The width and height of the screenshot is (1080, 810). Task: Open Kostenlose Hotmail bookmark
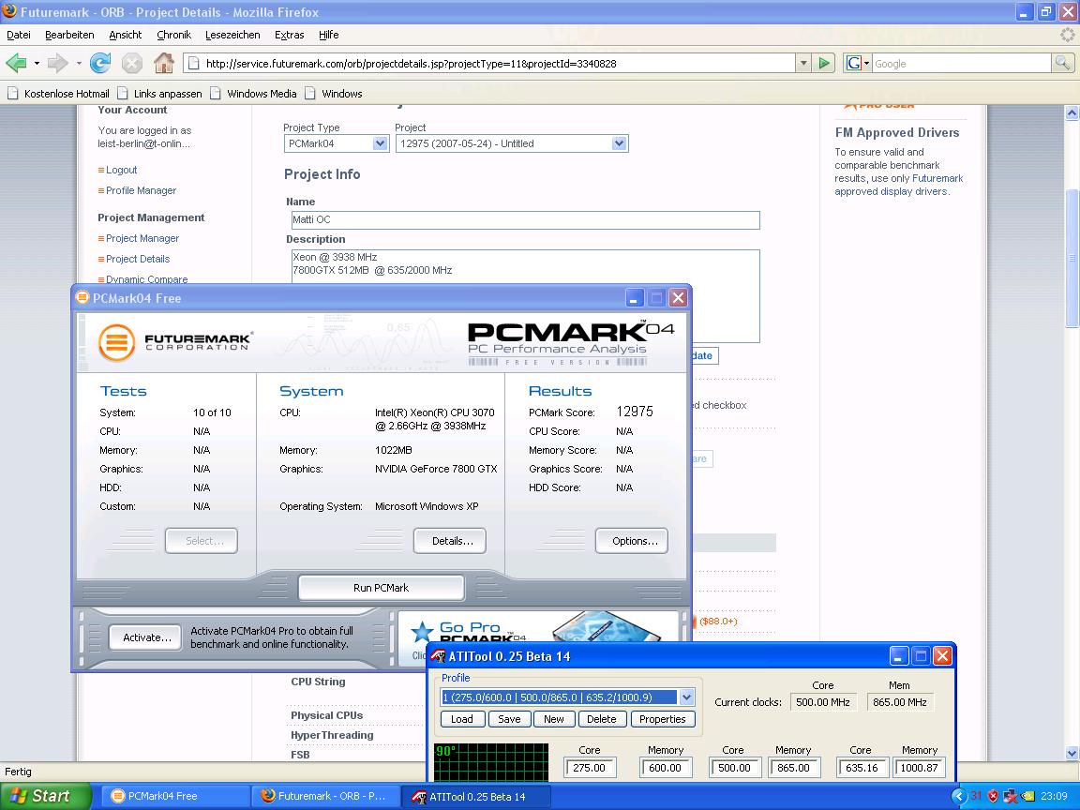[x=58, y=94]
